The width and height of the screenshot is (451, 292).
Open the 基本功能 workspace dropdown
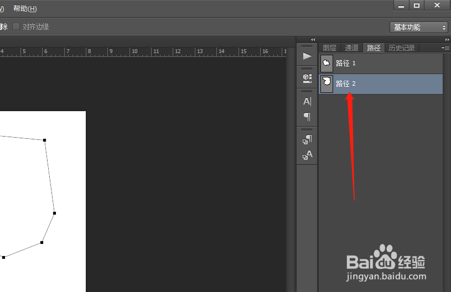coord(419,27)
